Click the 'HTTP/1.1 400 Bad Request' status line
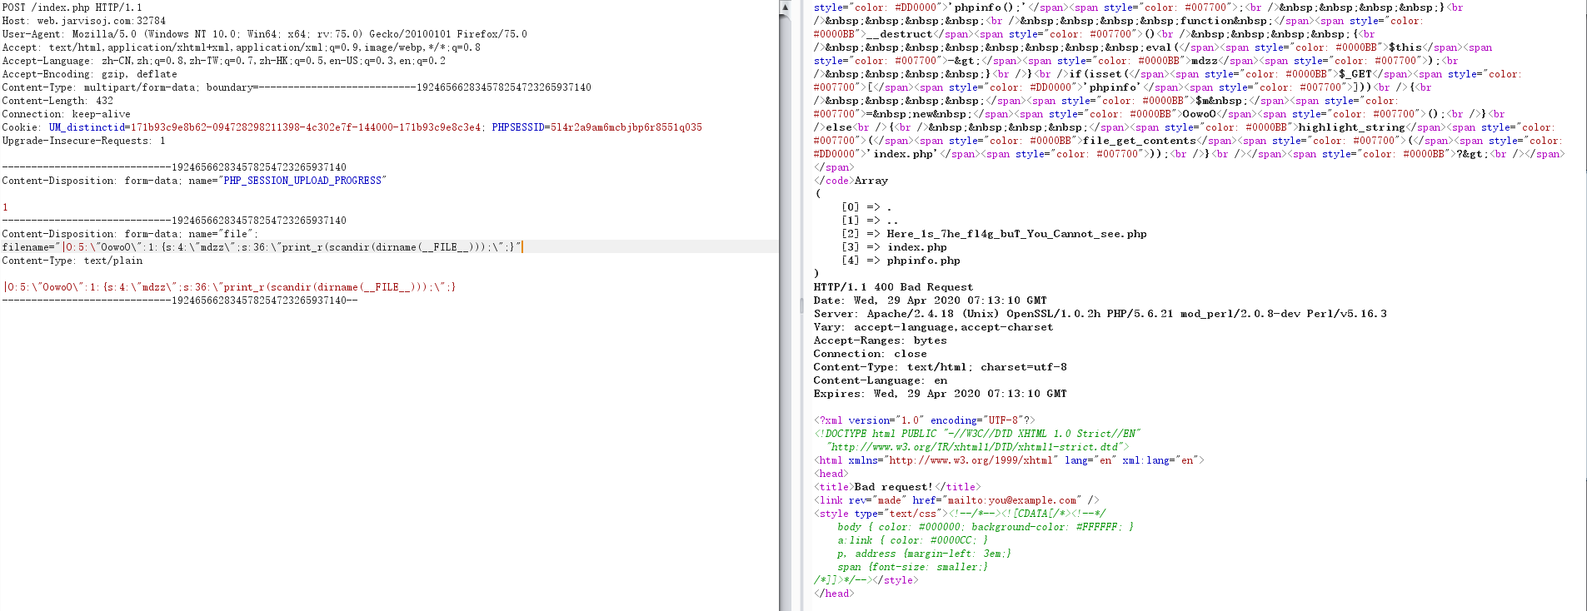The width and height of the screenshot is (1587, 611). pos(893,287)
